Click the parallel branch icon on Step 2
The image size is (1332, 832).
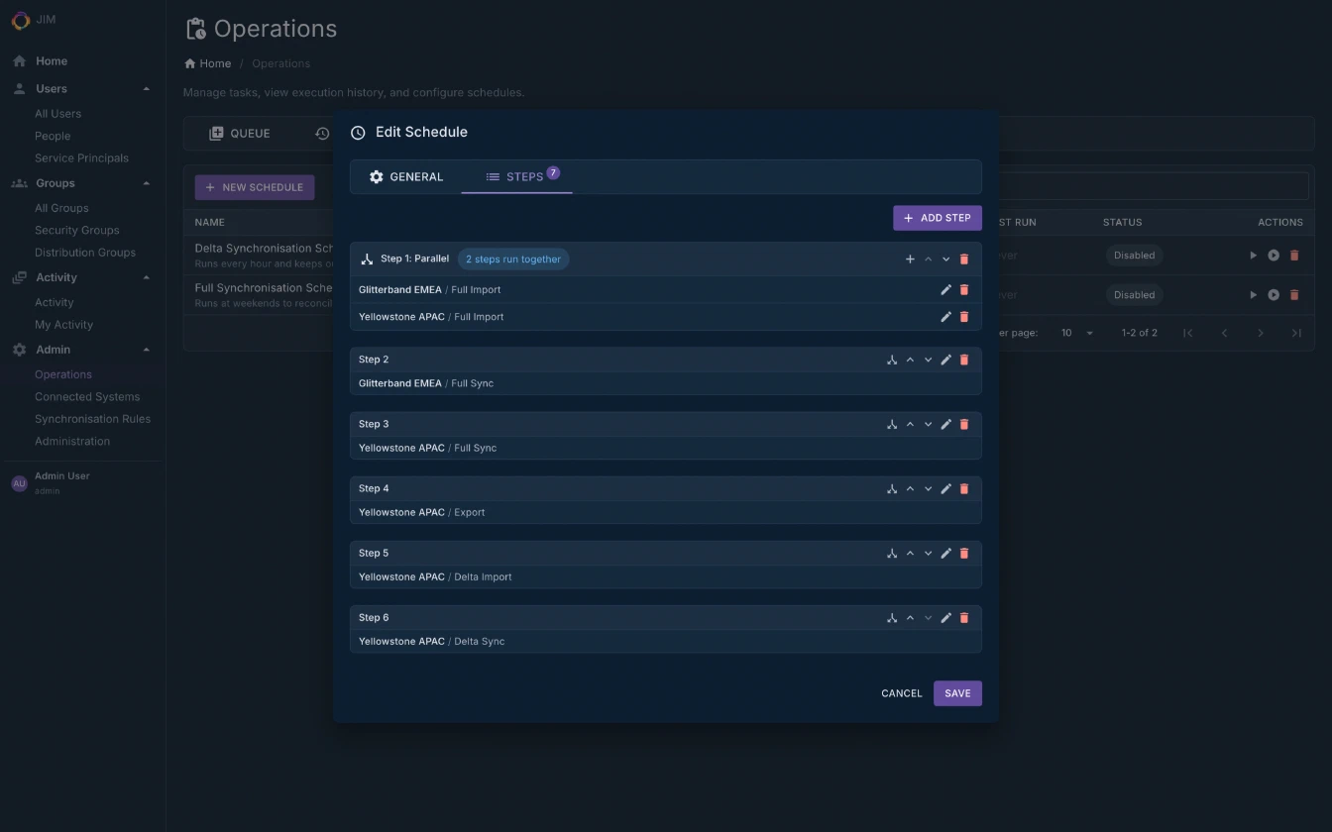point(891,360)
